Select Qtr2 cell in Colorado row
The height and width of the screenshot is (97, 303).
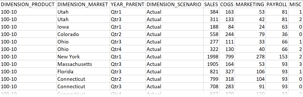point(128,34)
